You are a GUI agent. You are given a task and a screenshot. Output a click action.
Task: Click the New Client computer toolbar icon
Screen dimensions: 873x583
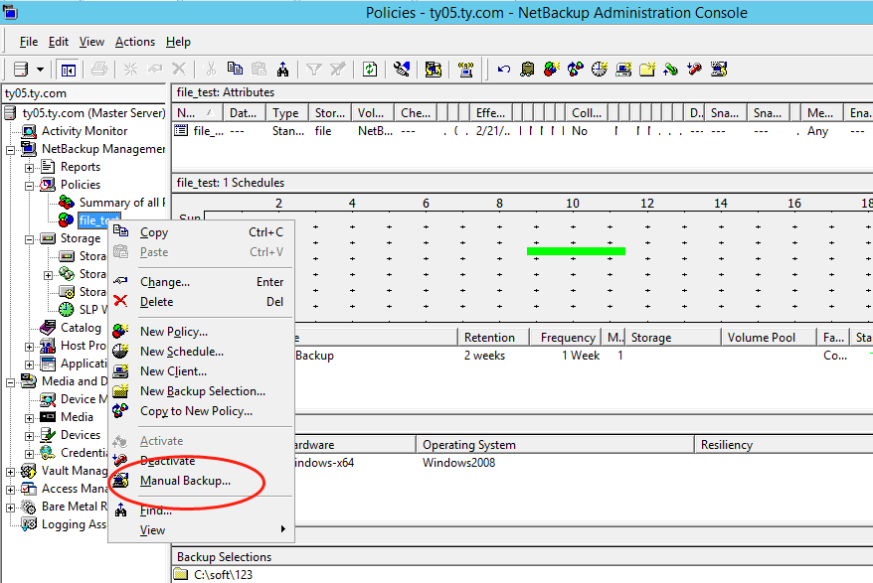click(623, 69)
